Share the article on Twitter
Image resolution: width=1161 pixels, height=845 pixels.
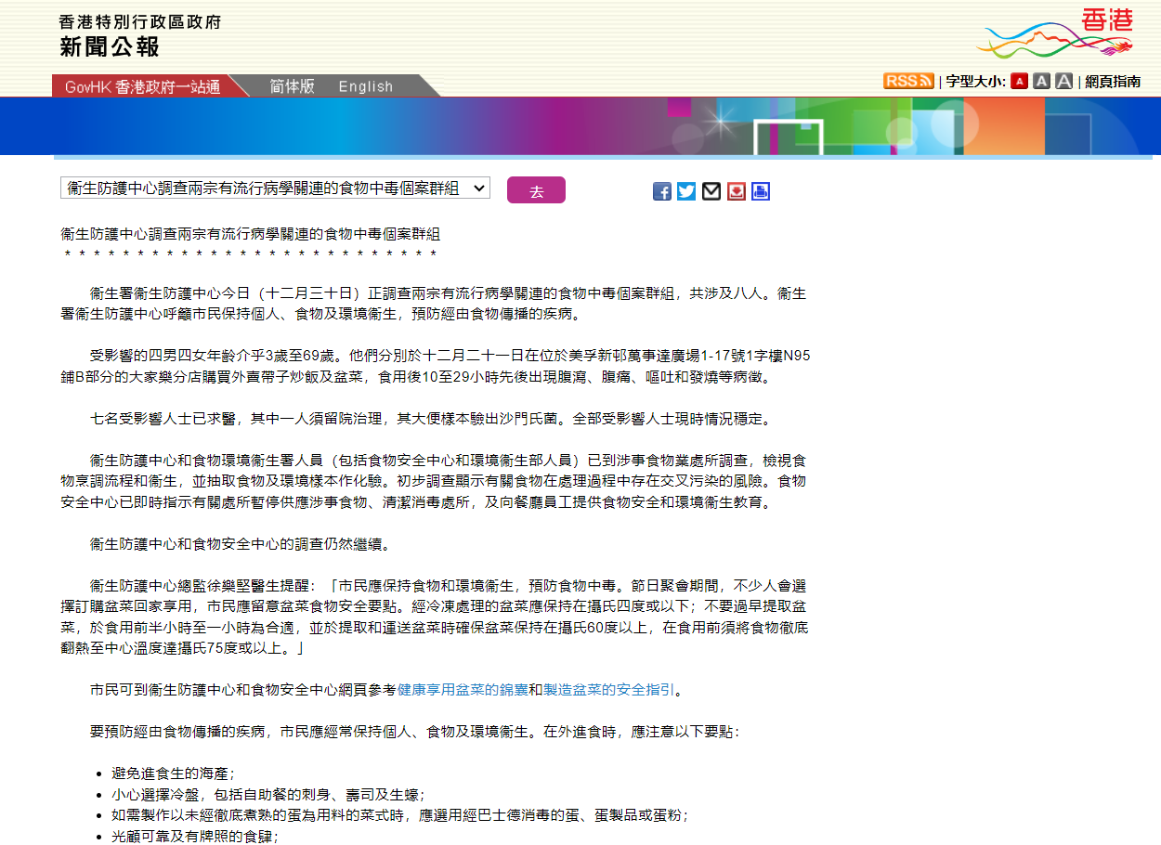(x=686, y=191)
